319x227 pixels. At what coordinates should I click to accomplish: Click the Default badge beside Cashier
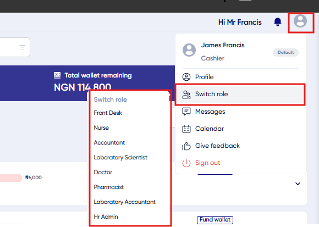click(x=285, y=52)
